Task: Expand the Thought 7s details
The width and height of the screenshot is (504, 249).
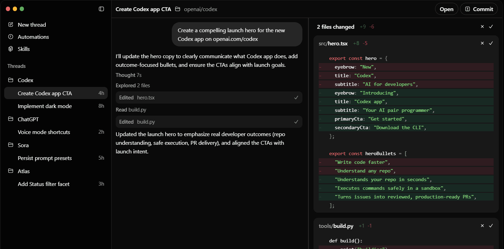Action: 129,75
